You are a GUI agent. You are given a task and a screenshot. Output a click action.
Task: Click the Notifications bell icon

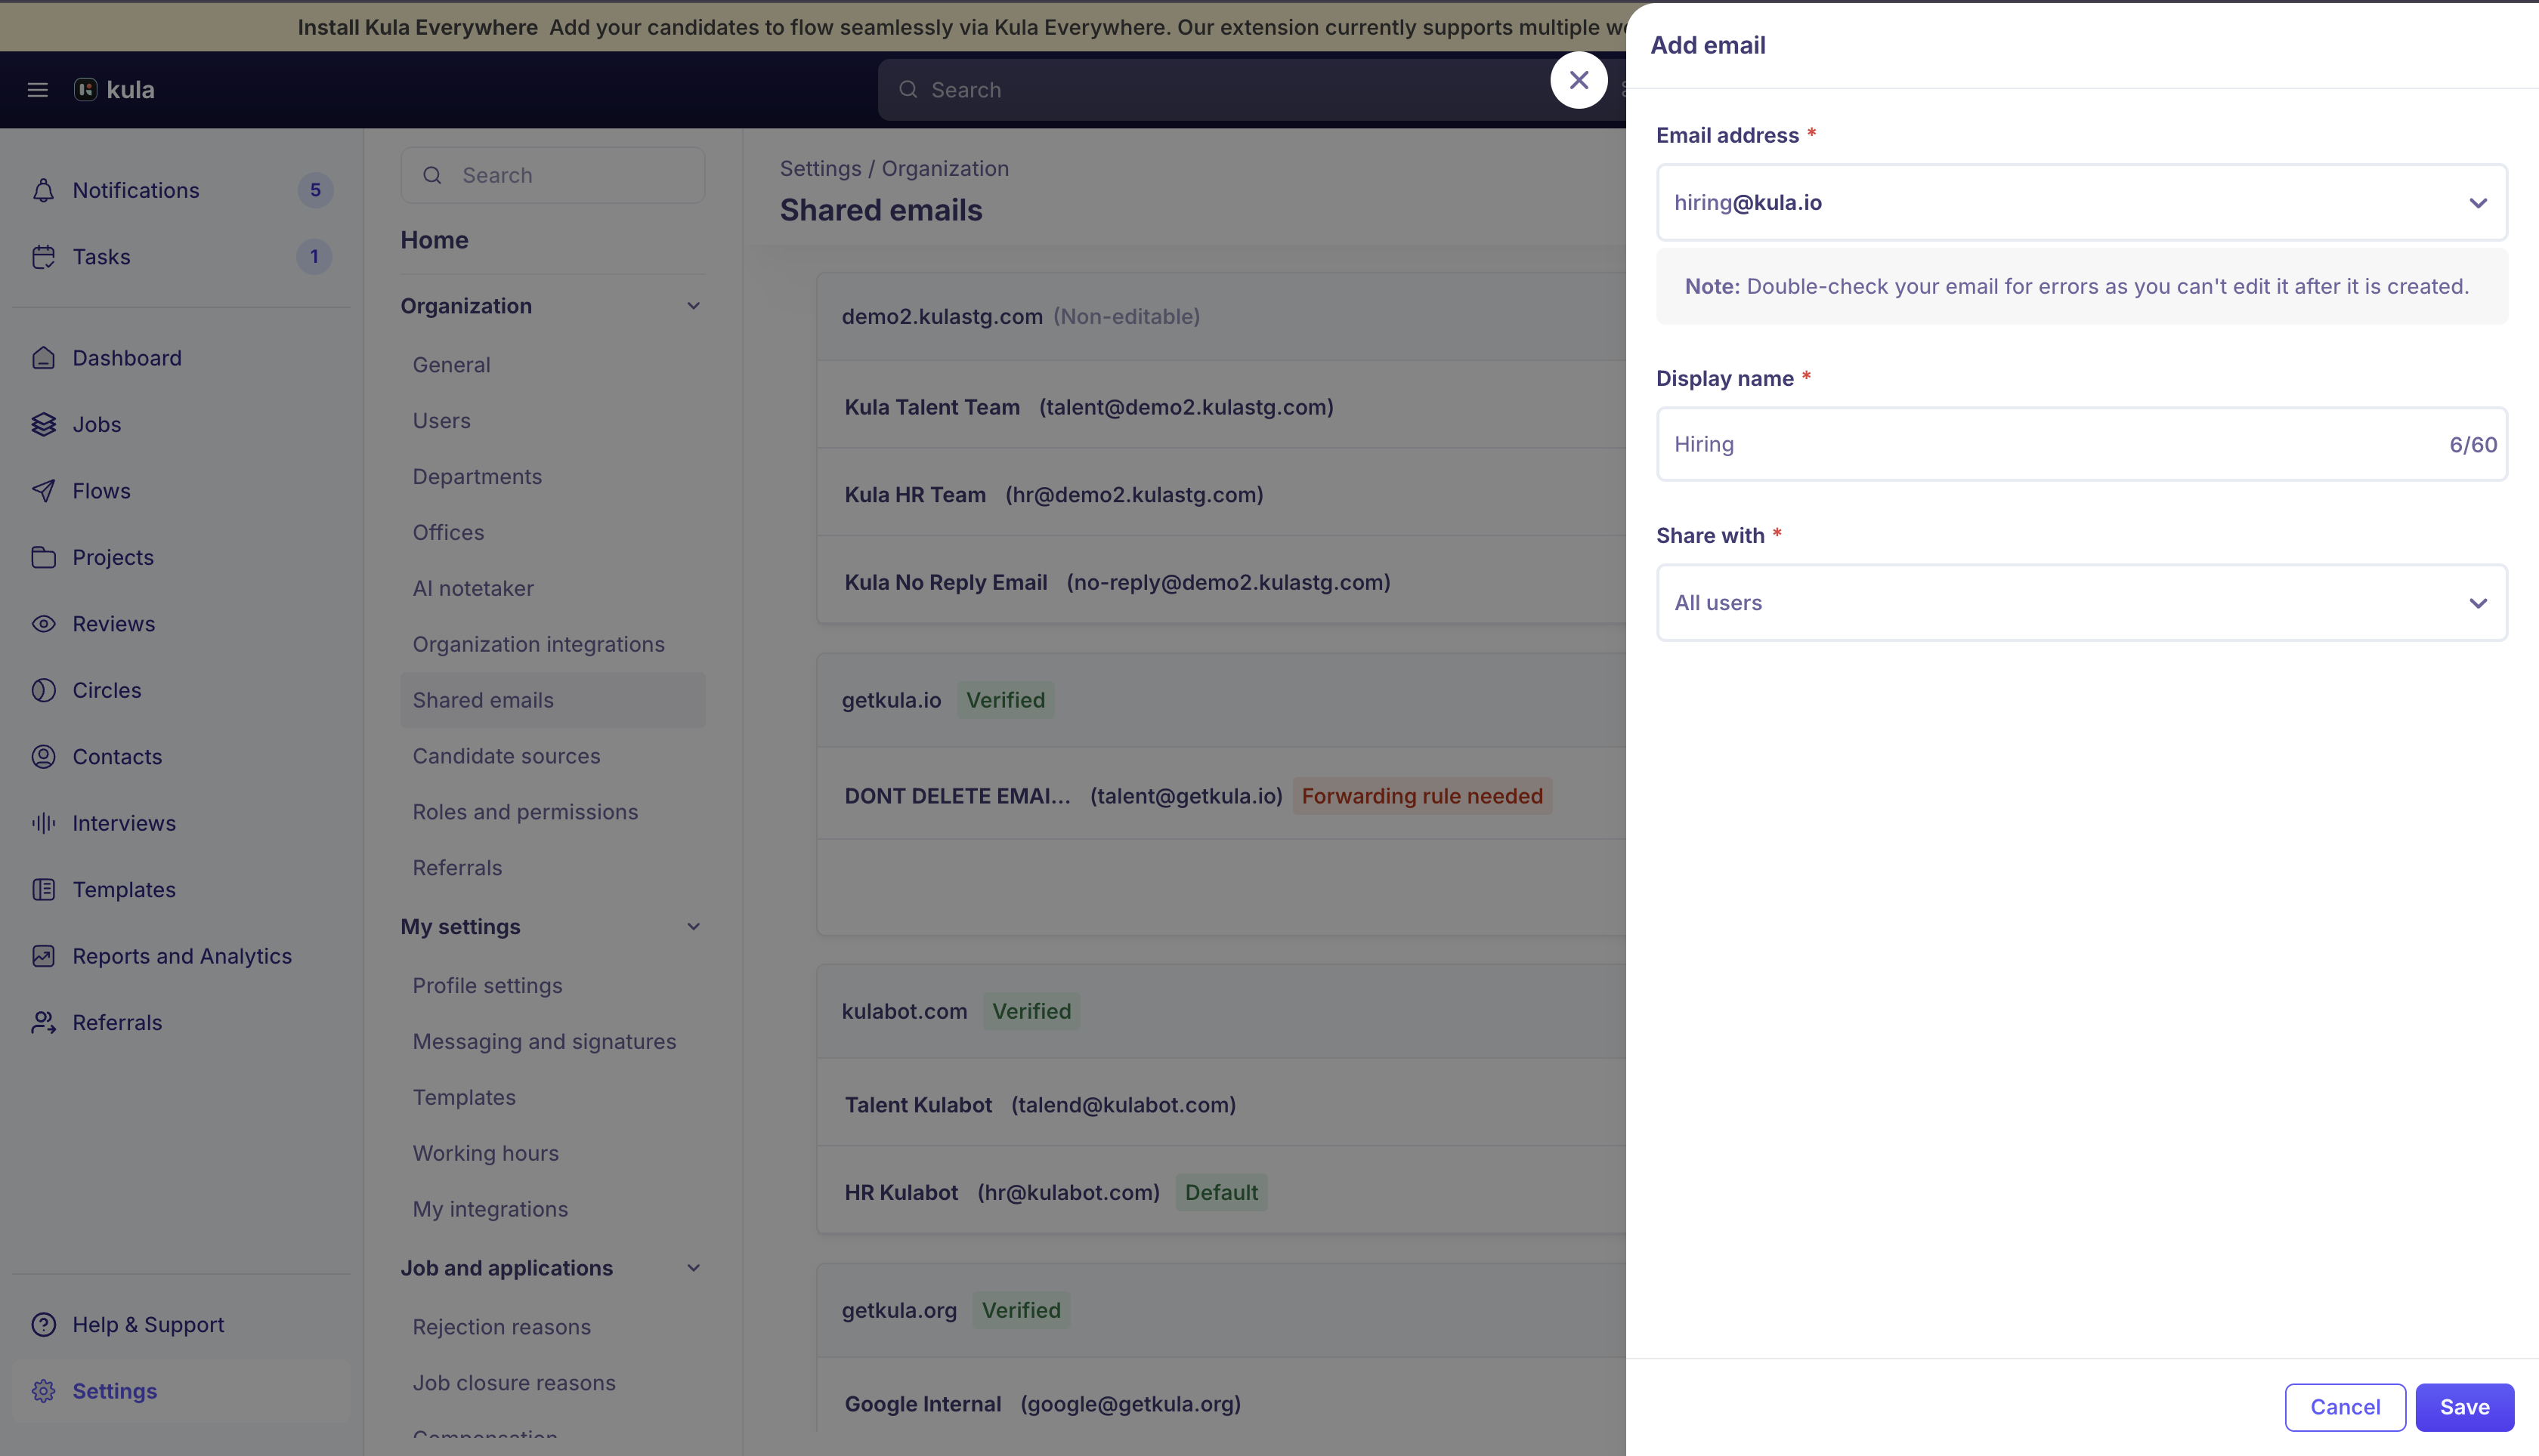(x=43, y=190)
